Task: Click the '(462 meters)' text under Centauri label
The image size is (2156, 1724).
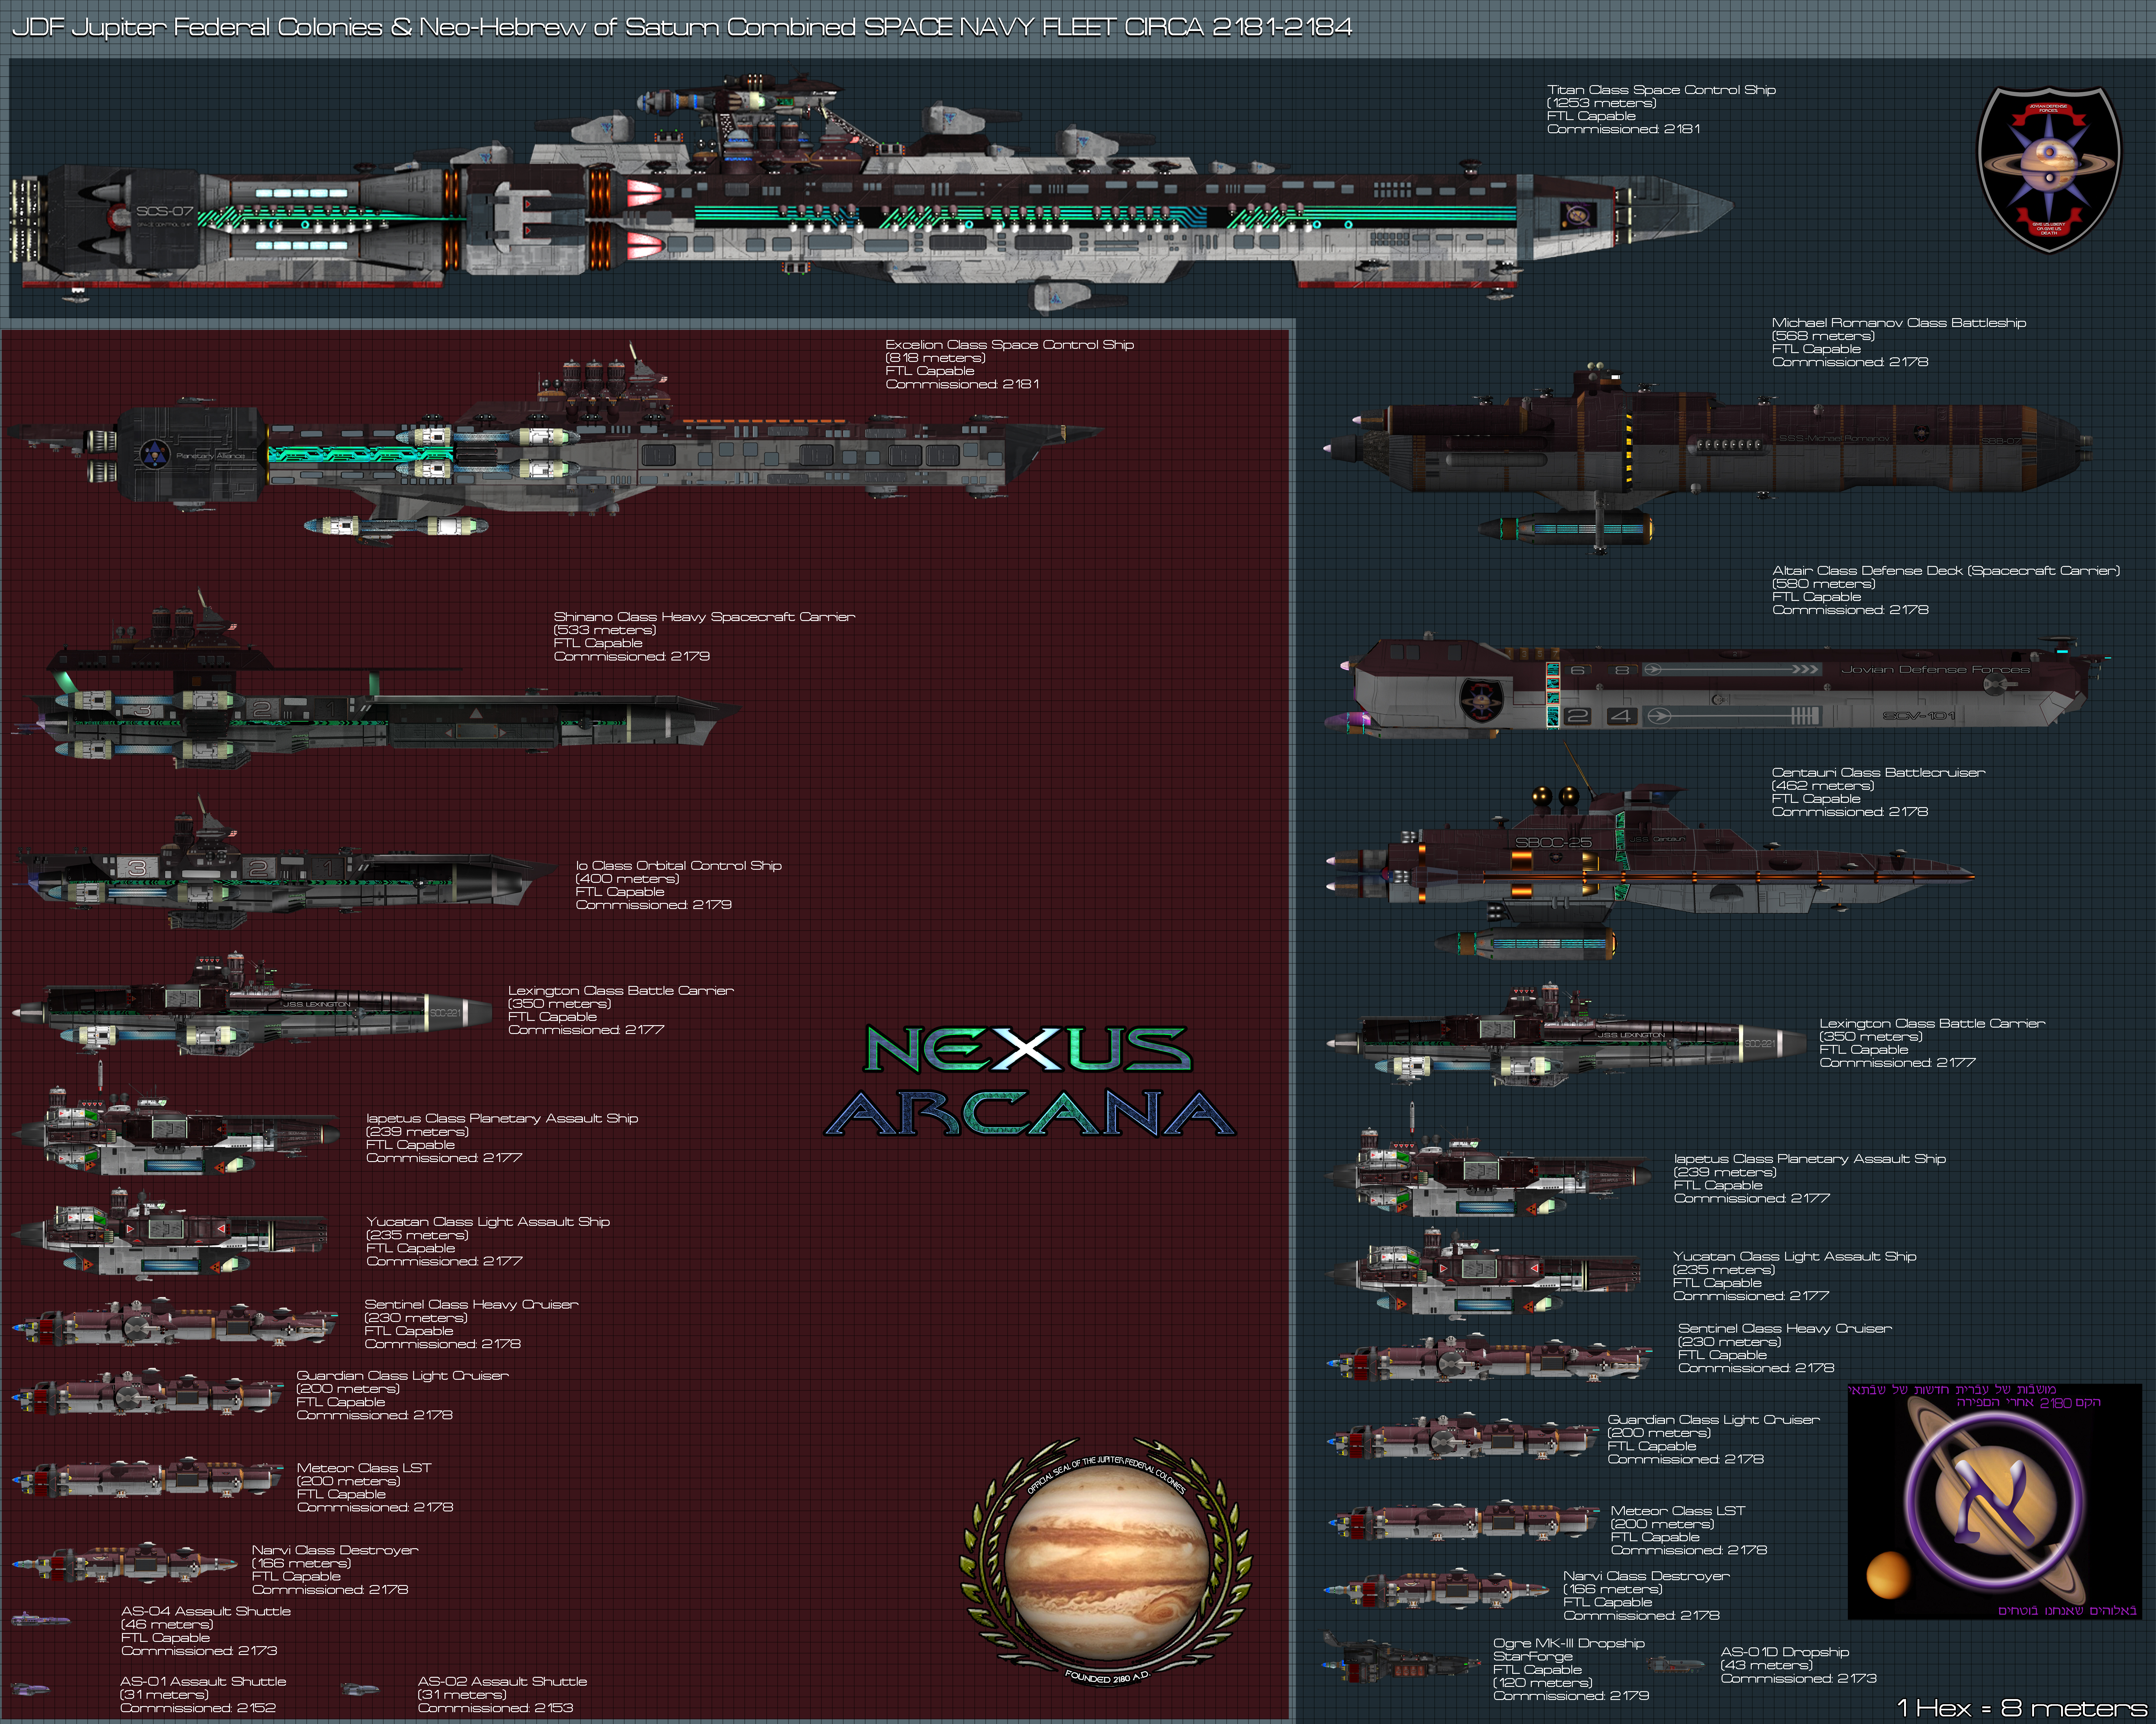Action: point(1823,786)
